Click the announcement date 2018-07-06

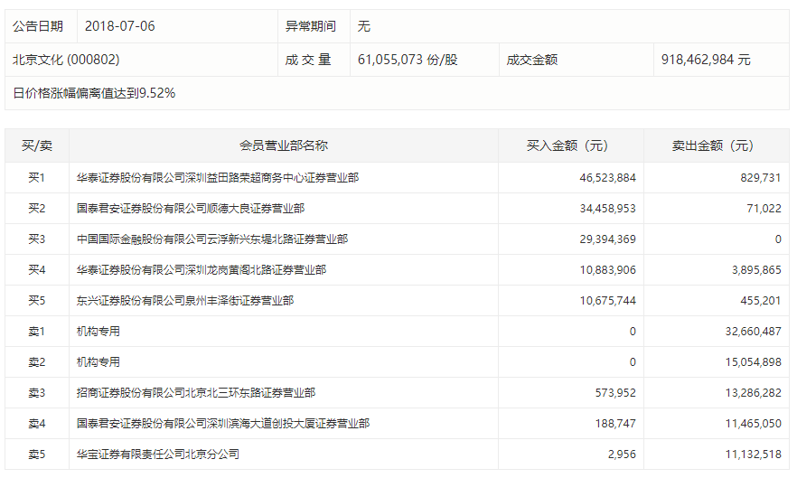[120, 26]
